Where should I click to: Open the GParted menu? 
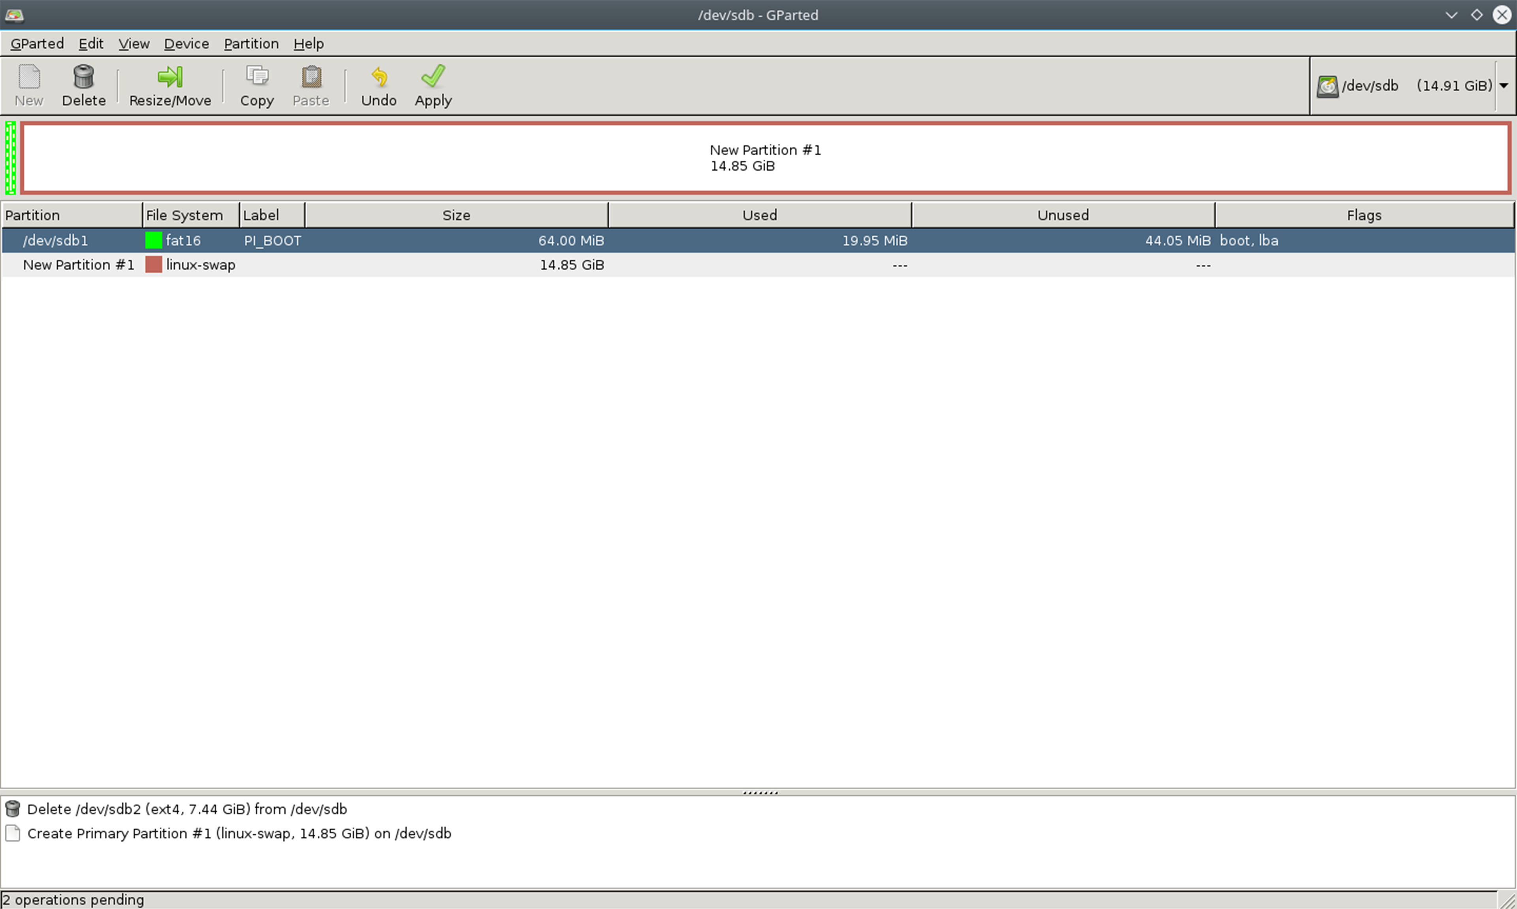tap(38, 43)
